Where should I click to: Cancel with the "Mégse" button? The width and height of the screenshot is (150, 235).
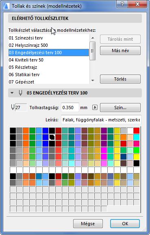click(88, 224)
